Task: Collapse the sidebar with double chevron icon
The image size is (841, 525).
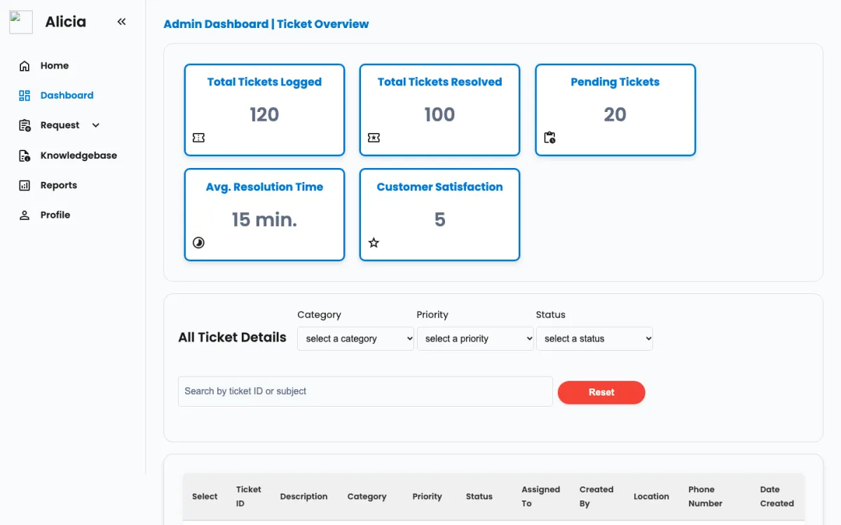Action: (x=122, y=22)
